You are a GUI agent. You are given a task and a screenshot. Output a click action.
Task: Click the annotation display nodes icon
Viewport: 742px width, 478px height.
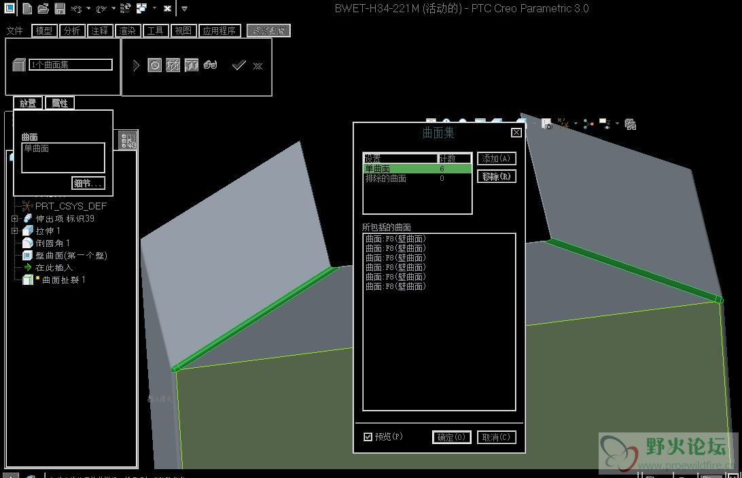pos(588,124)
